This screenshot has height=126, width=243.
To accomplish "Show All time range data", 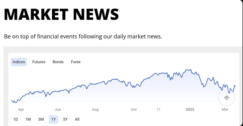I will [x=77, y=119].
